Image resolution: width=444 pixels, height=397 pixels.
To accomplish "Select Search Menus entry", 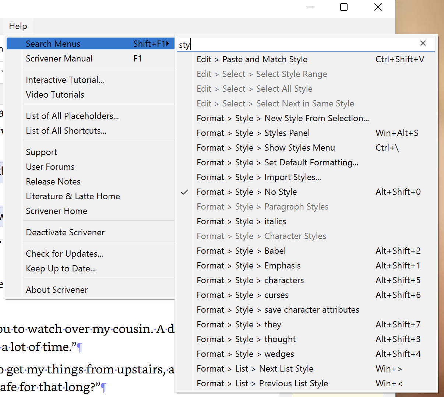I will point(90,44).
